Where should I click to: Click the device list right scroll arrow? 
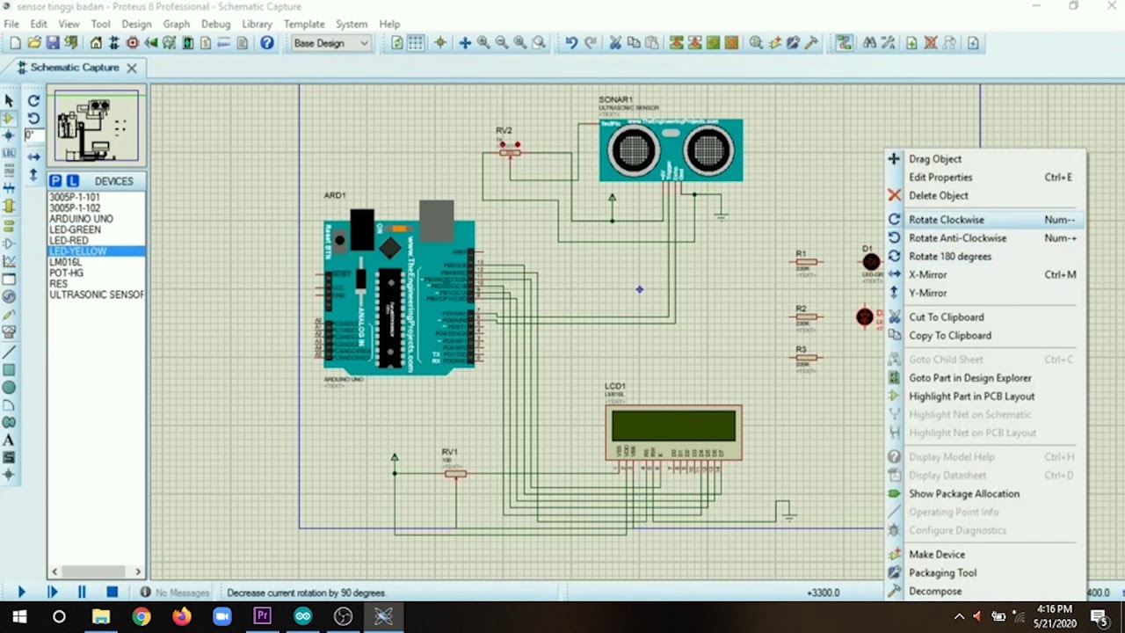138,571
